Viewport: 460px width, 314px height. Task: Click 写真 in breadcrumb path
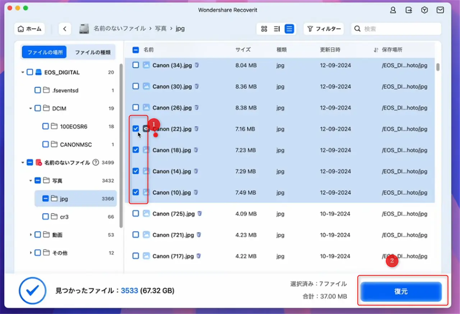161,29
